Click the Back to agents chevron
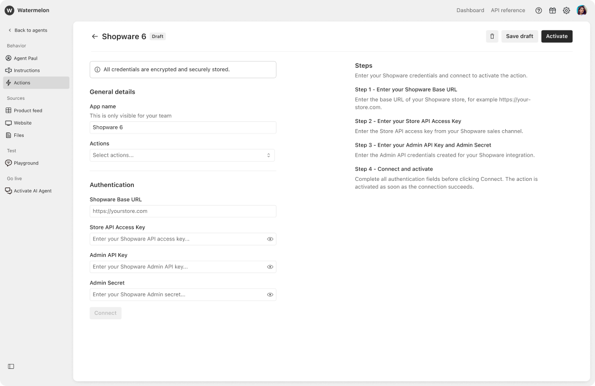This screenshot has height=386, width=595. 10,30
